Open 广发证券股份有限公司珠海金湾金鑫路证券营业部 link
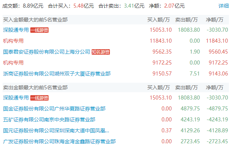The width and height of the screenshot is (230, 148). click(x=60, y=141)
